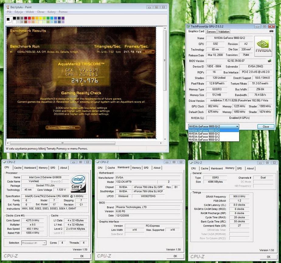Click the GPU-Z title bar icon
The width and height of the screenshot is (281, 263).
[x=188, y=26]
